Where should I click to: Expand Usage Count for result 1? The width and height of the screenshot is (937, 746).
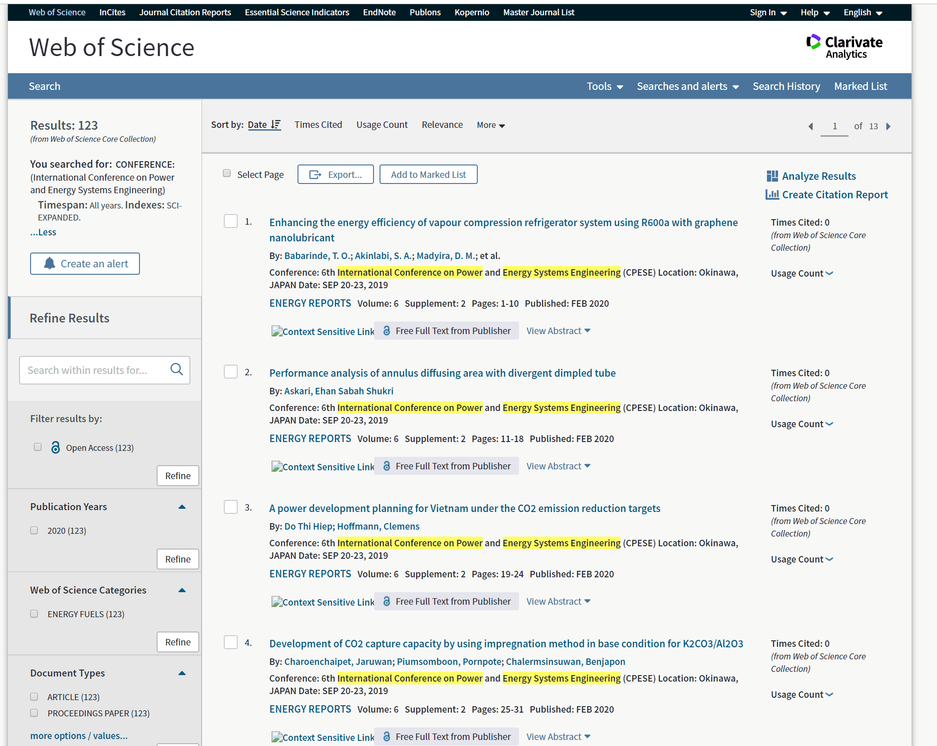(802, 273)
